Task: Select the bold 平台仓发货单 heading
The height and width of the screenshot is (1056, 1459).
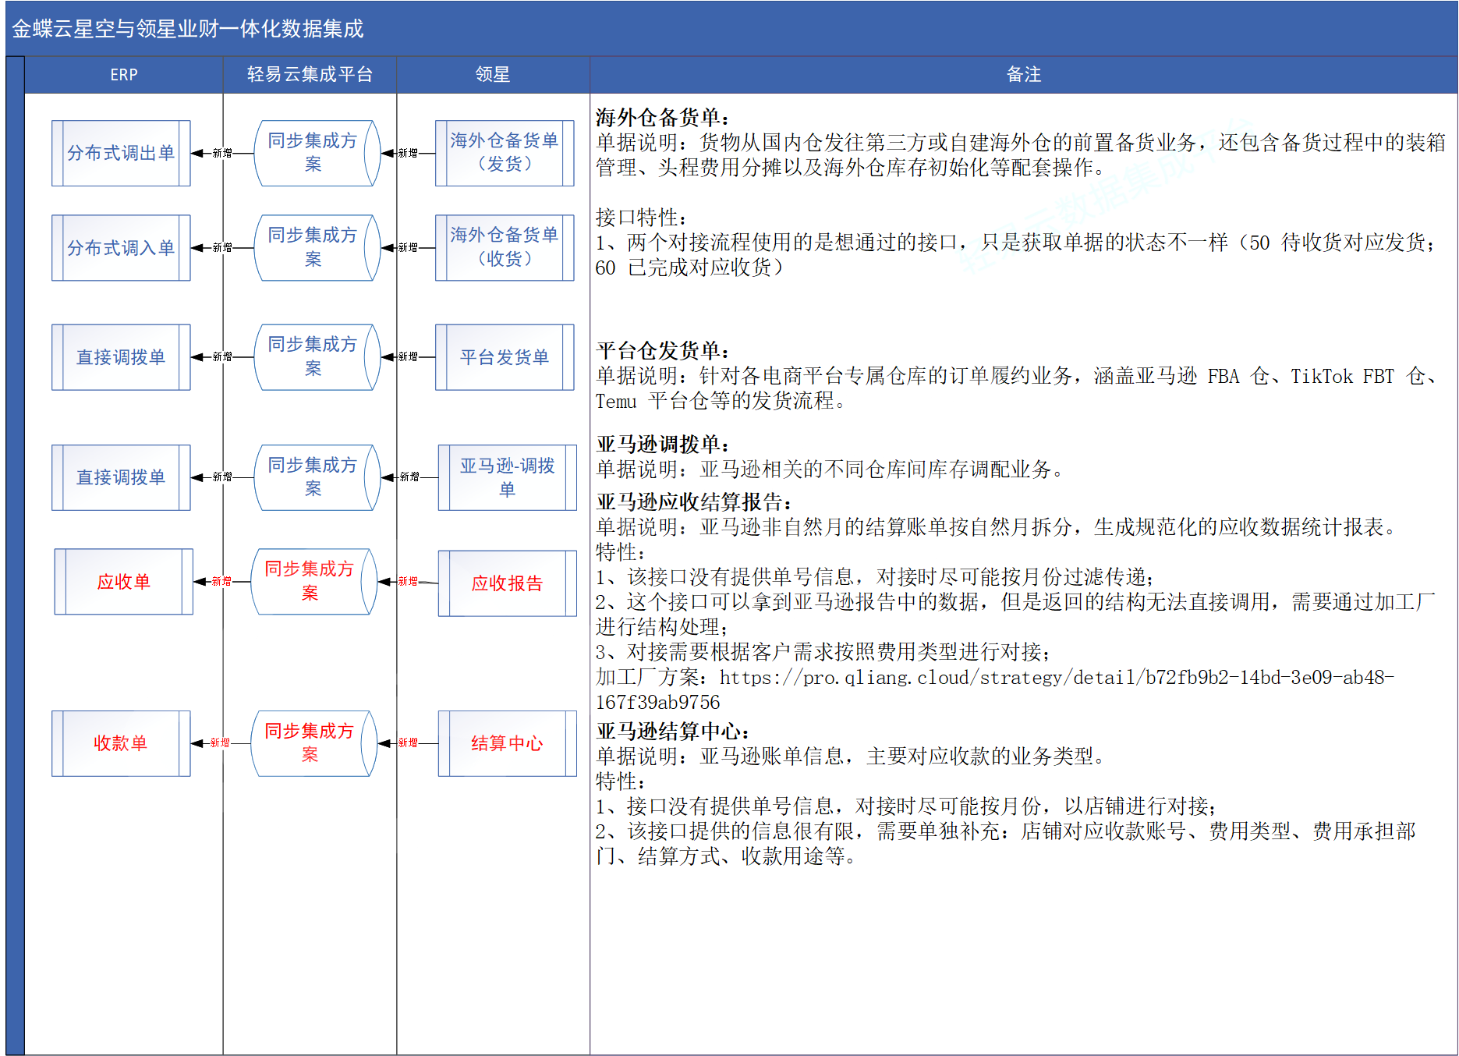Action: (x=663, y=350)
